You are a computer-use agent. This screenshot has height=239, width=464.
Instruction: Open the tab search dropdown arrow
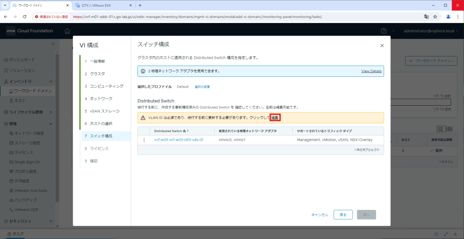tap(5, 5)
